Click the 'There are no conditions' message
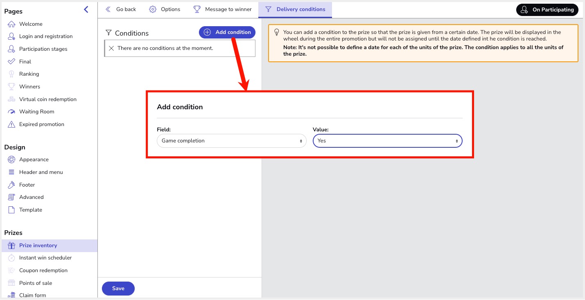Image resolution: width=585 pixels, height=300 pixels. point(165,48)
